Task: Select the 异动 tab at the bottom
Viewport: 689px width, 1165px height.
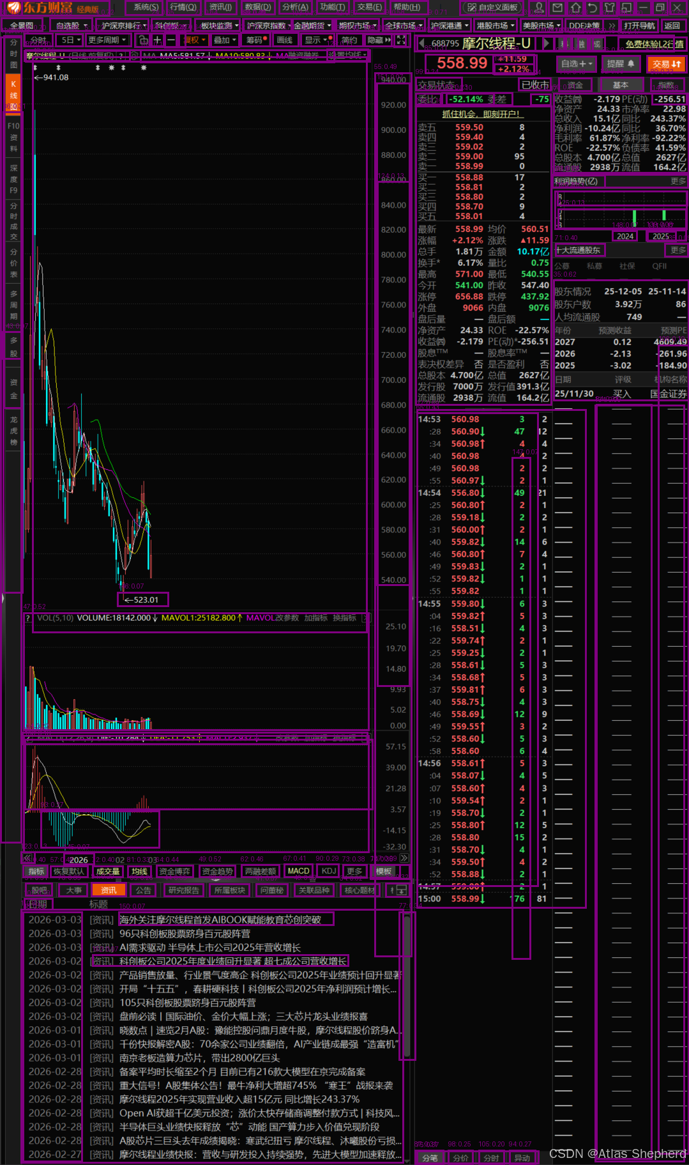Action: point(522,1157)
